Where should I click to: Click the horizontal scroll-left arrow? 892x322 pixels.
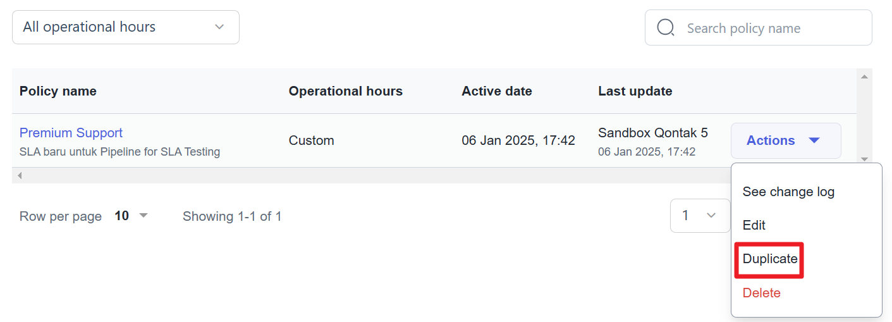20,175
